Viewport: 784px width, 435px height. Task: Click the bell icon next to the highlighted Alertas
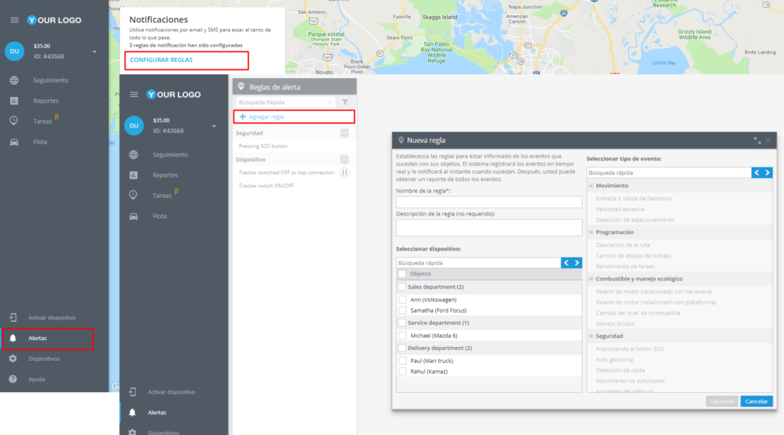(13, 338)
